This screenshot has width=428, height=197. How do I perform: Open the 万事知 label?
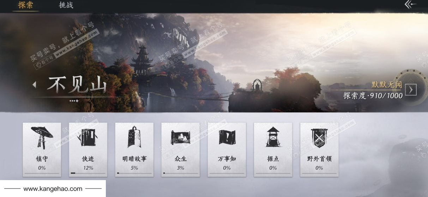pos(227,159)
